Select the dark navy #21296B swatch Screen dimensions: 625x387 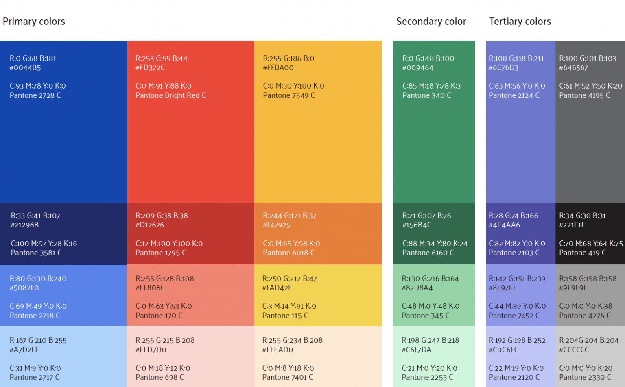[x=63, y=234]
